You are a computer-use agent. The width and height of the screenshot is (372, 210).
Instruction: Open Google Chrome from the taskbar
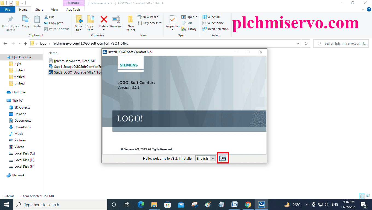pos(248,205)
